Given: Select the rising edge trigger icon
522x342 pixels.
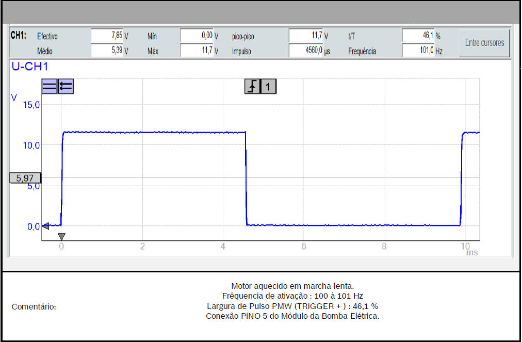Looking at the screenshot, I should tap(252, 87).
